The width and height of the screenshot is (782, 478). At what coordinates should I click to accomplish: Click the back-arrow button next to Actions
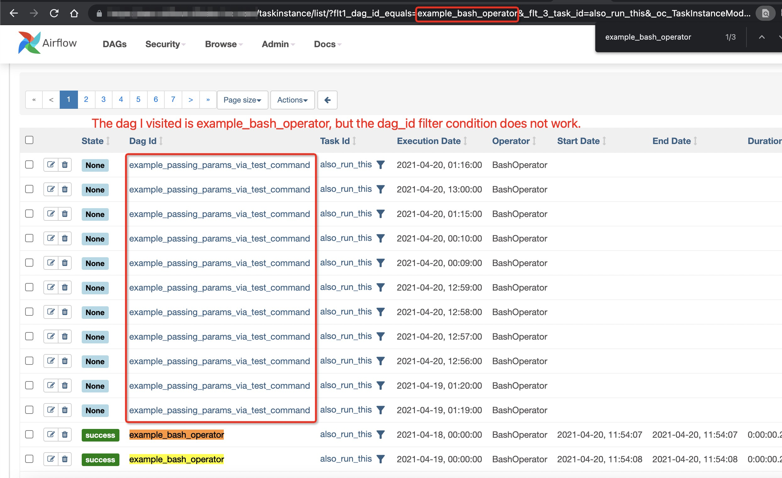tap(327, 100)
